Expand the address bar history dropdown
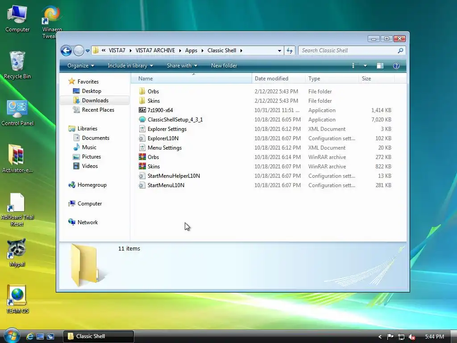The width and height of the screenshot is (457, 343). (x=279, y=51)
